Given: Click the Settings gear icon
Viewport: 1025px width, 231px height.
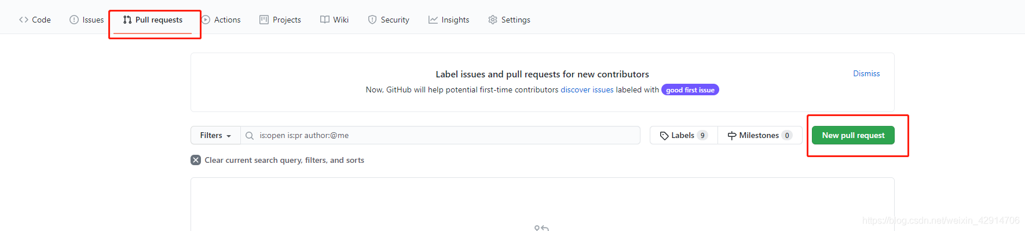Looking at the screenshot, I should click(493, 20).
